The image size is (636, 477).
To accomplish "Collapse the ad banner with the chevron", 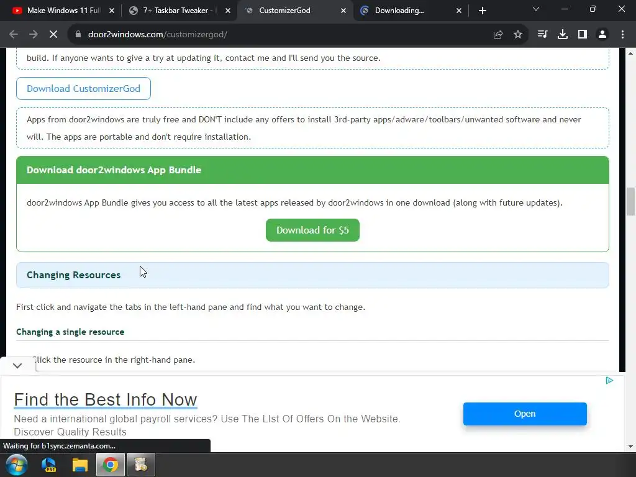I will click(17, 365).
